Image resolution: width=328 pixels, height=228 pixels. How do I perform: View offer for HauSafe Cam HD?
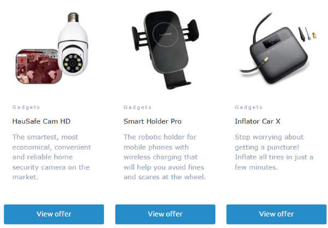54,214
